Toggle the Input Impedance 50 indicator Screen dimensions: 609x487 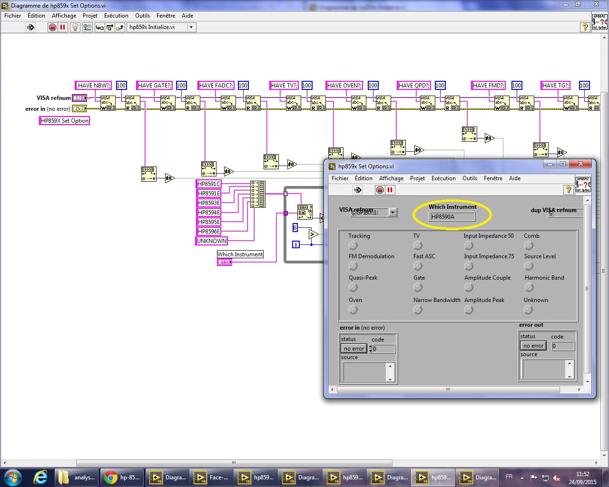click(x=469, y=245)
